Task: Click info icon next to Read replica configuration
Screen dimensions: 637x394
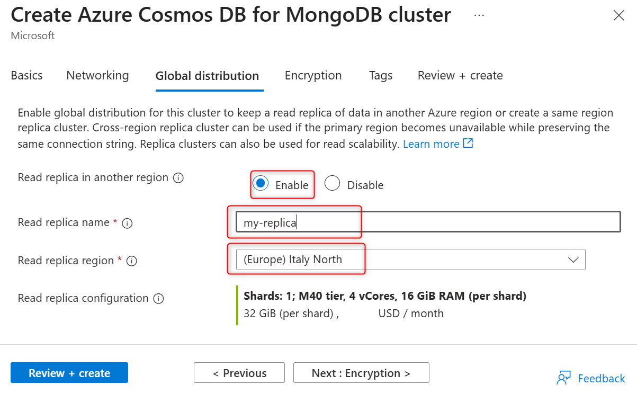Action: pos(158,299)
